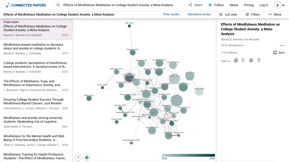Image resolution: width=289 pixels, height=162 pixels.
Task: Recenter graph with the target icon
Action: (87, 157)
